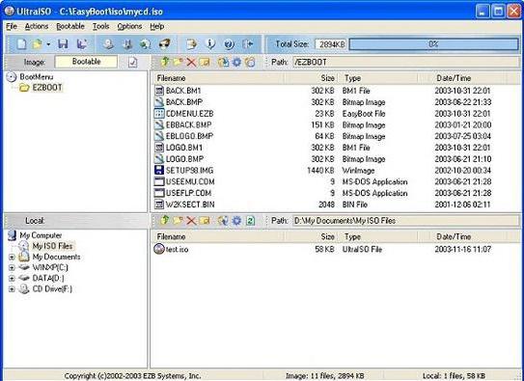524x381 pixels.
Task: Click the Save floppy disk toolbar icon
Action: (x=63, y=44)
